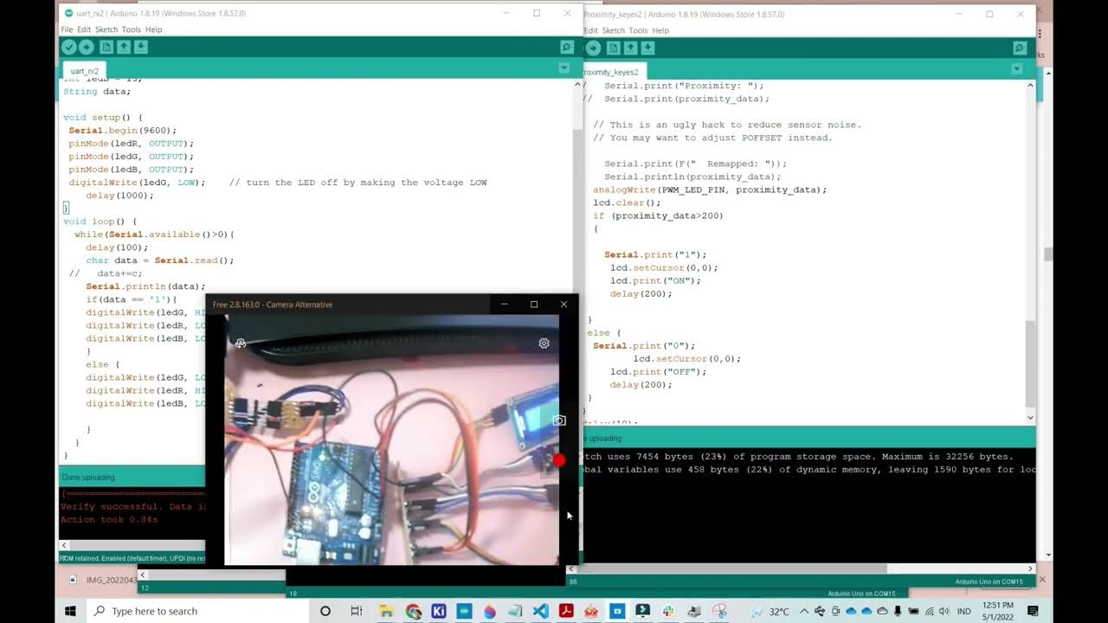The width and height of the screenshot is (1108, 623).
Task: Click red record button in camera window
Action: (x=559, y=460)
